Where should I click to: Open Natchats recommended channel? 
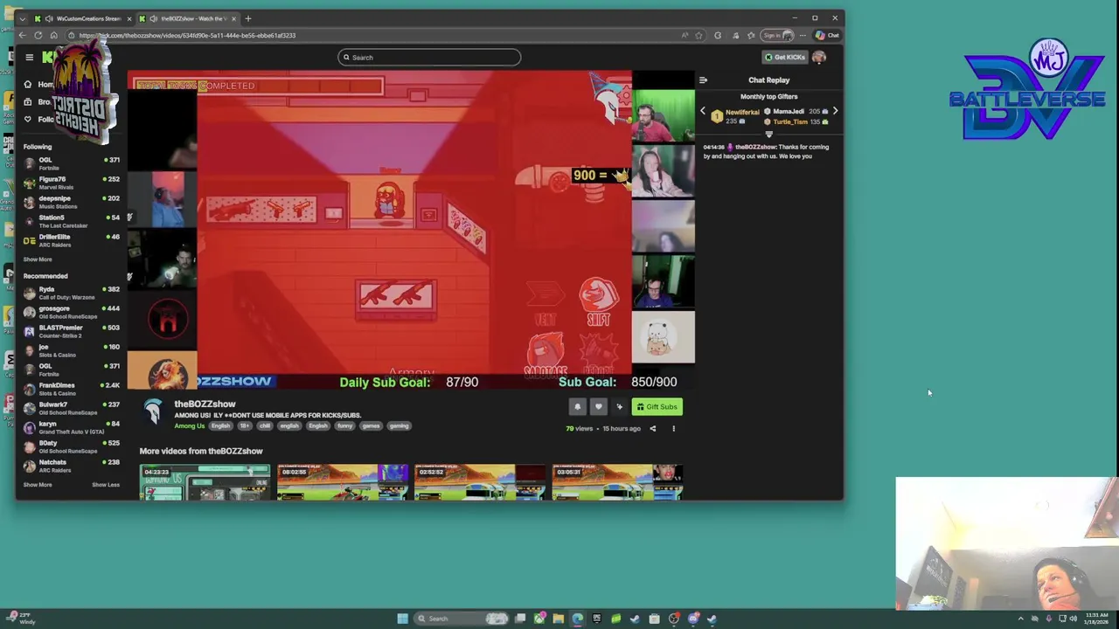72,466
